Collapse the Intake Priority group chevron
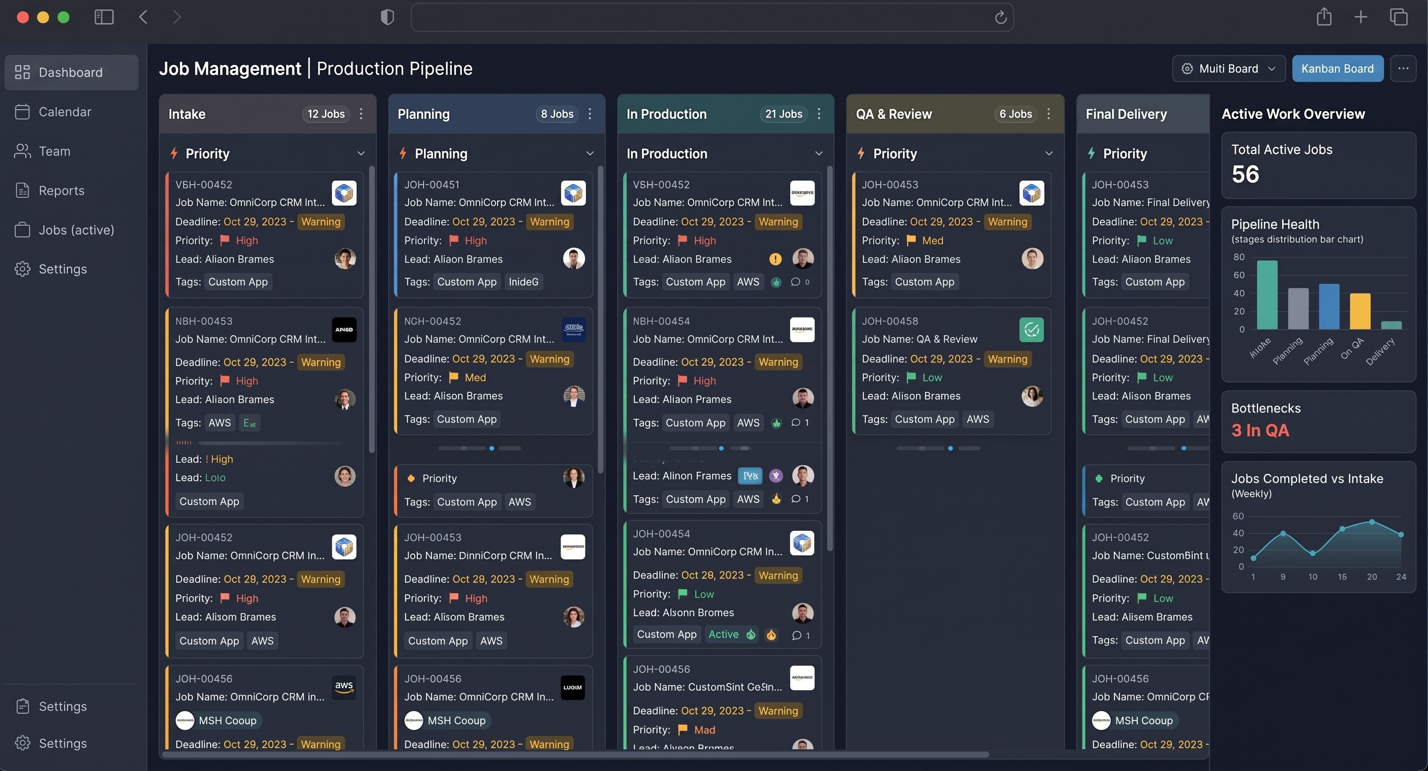The image size is (1428, 771). pyautogui.click(x=361, y=153)
